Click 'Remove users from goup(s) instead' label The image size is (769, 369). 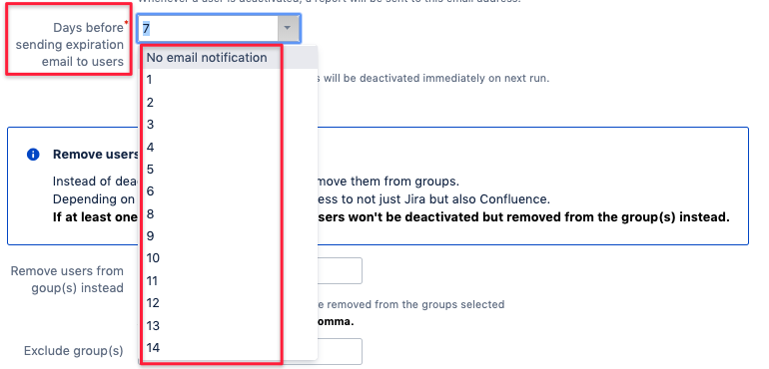67,279
